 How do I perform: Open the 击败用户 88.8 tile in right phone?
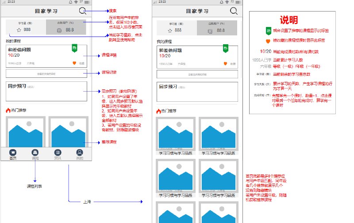tap(217, 28)
